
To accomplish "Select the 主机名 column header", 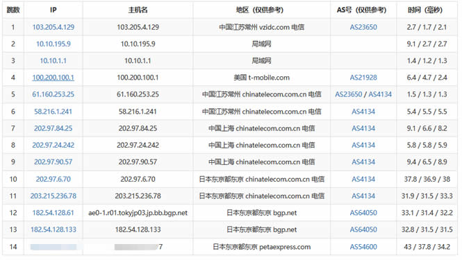I will click(x=138, y=10).
